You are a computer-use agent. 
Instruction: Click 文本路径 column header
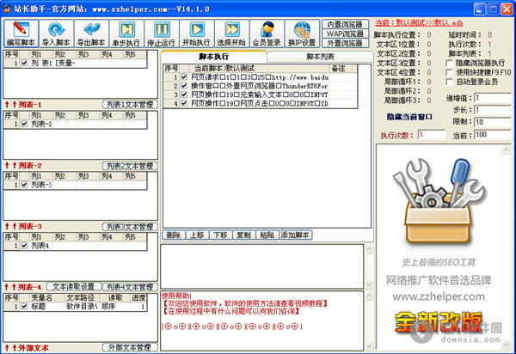click(81, 298)
